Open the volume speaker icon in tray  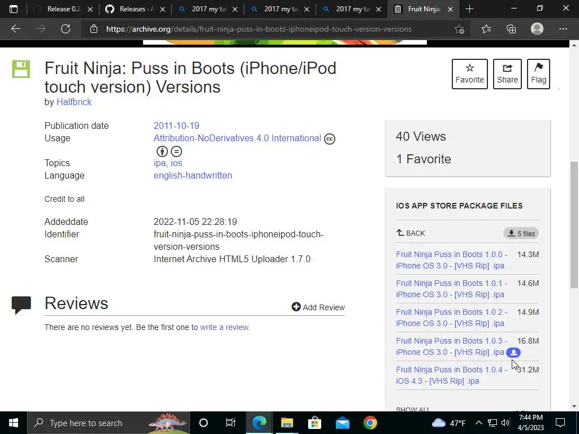[505, 423]
